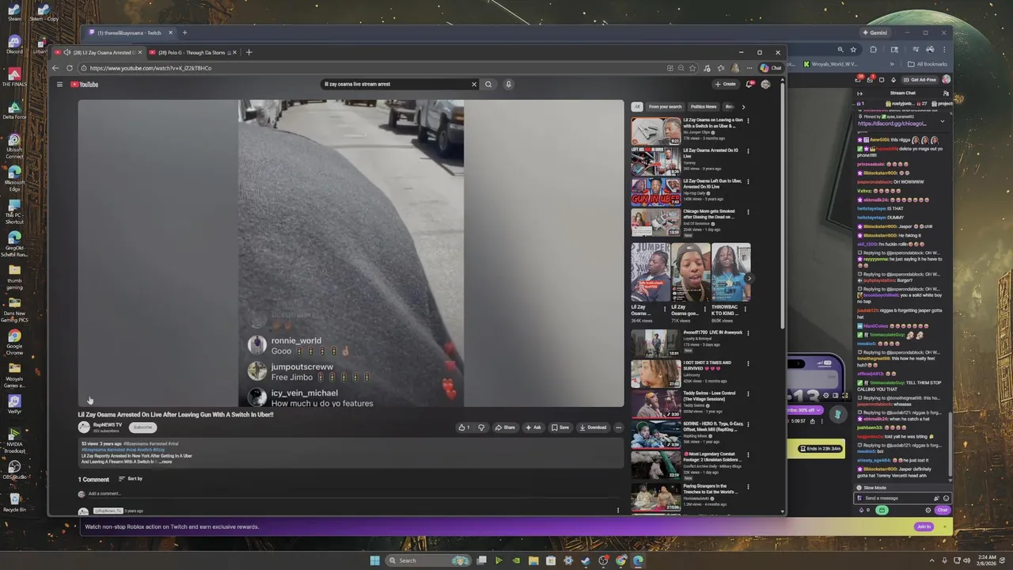Close the Polo G tab

234,52
